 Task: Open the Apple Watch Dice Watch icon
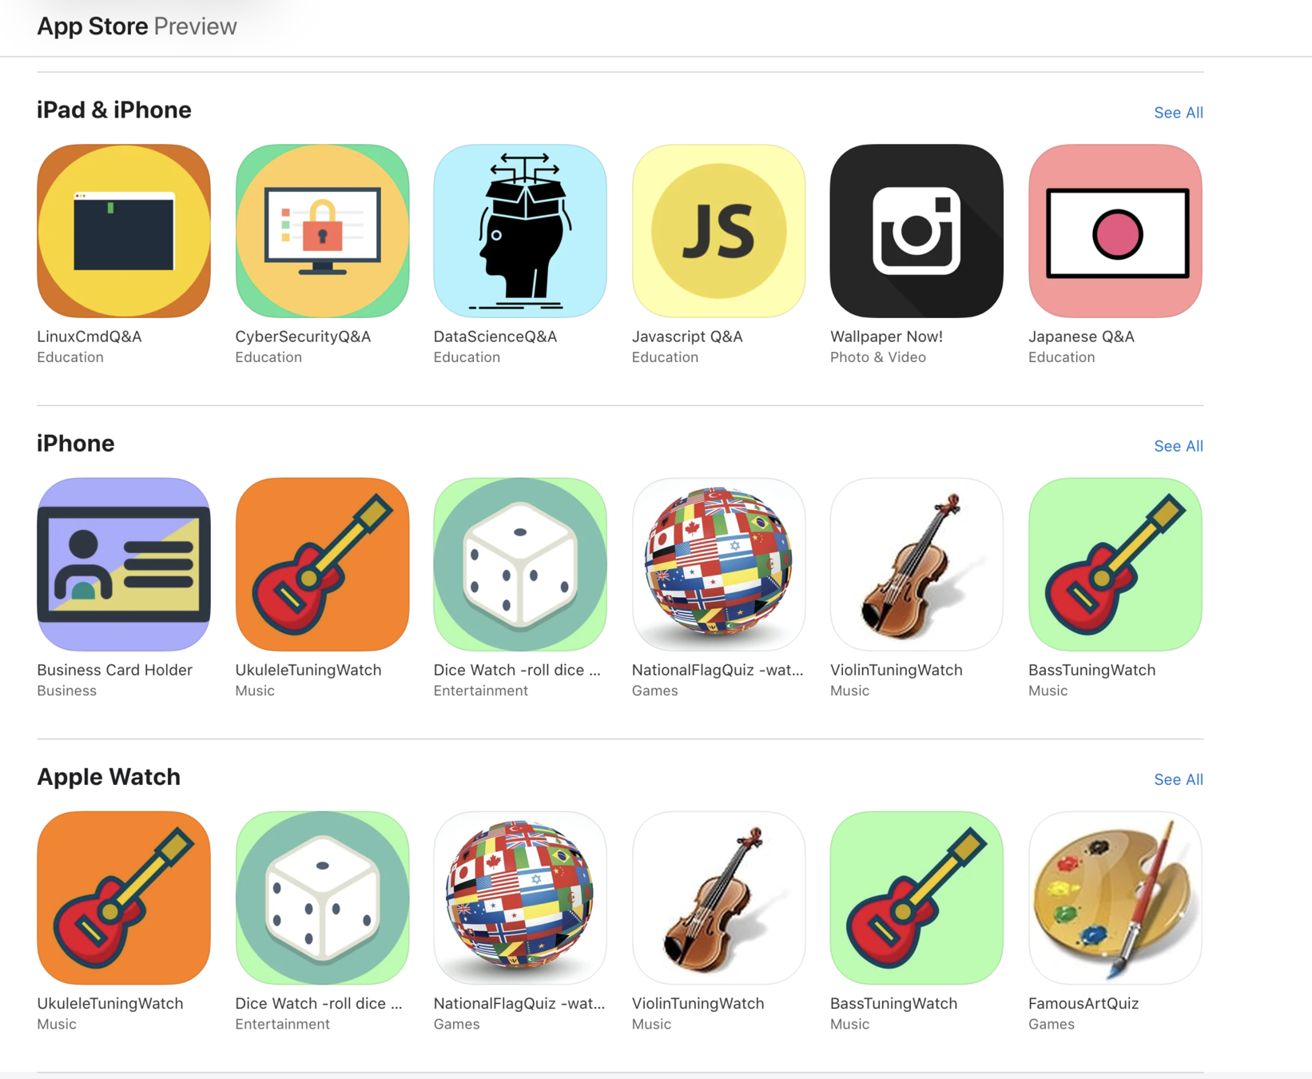pyautogui.click(x=322, y=898)
